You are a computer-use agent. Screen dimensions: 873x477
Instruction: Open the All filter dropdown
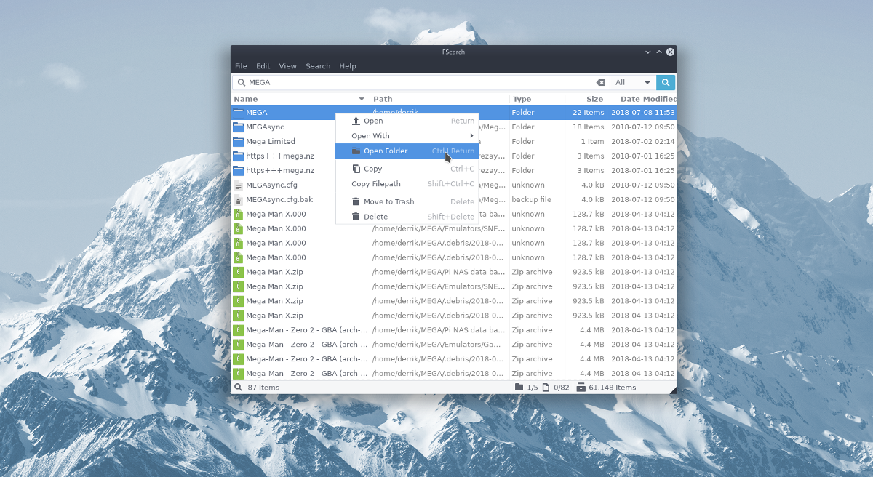pos(632,82)
